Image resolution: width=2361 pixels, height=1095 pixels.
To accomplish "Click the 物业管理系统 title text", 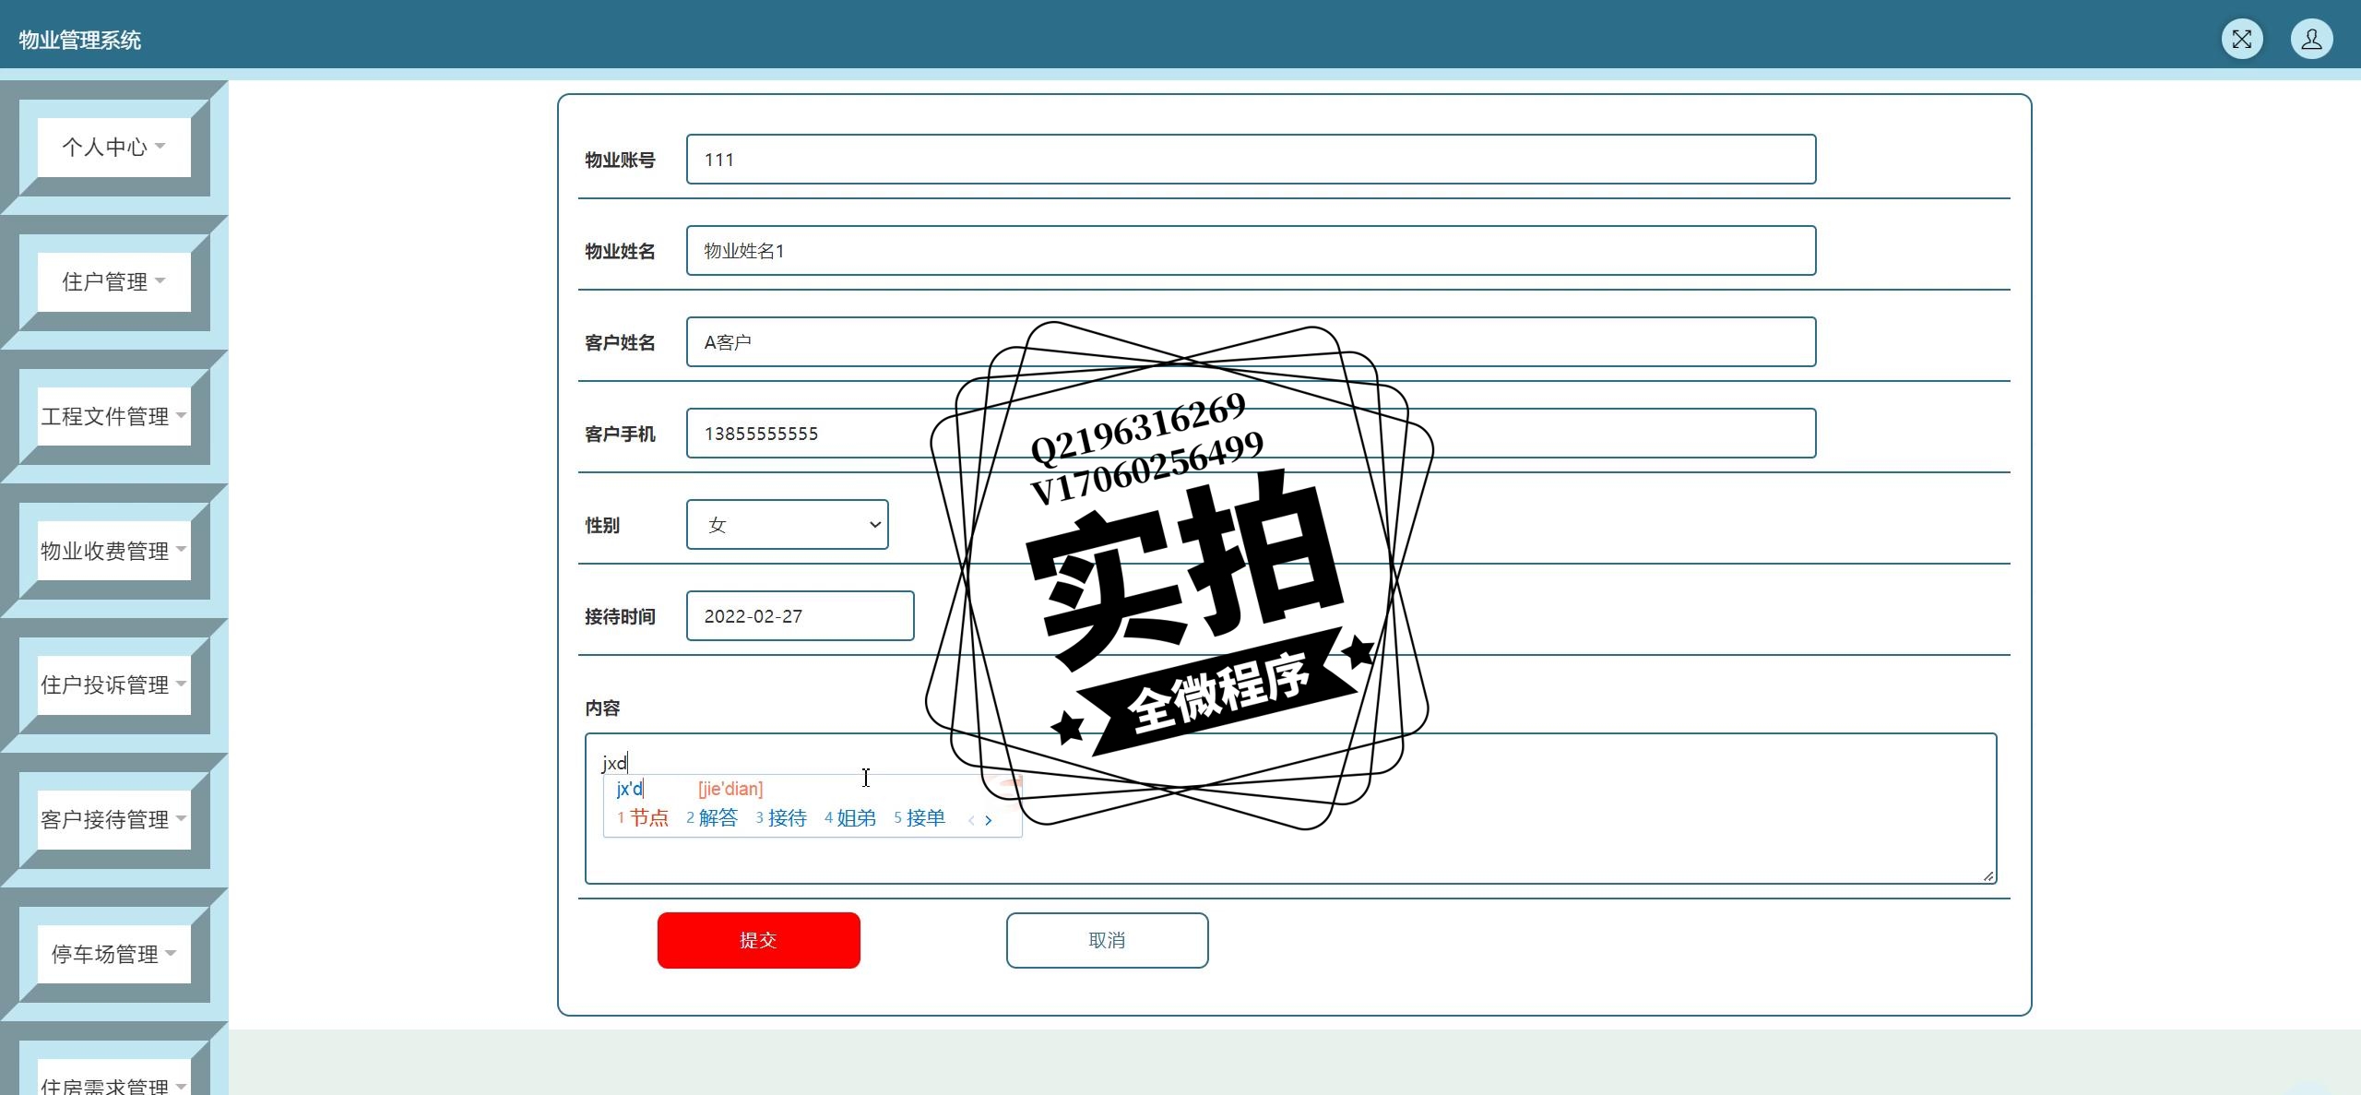I will 80,40.
